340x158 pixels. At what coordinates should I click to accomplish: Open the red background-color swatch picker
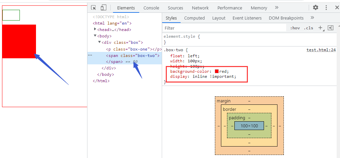[x=217, y=71]
